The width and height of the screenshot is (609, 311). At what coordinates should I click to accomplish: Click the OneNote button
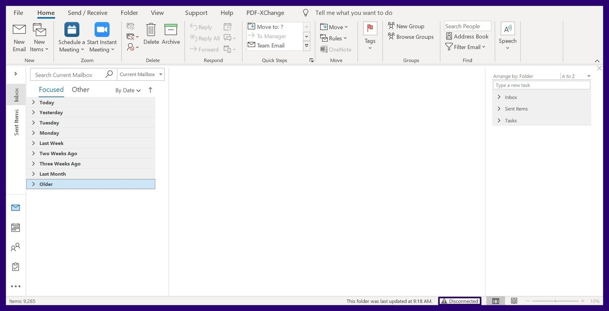click(336, 49)
